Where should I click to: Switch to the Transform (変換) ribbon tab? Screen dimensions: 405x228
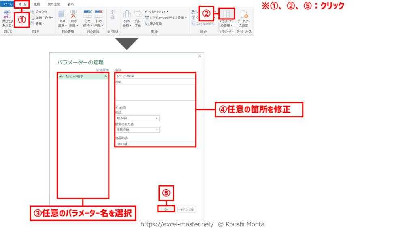pos(37,4)
